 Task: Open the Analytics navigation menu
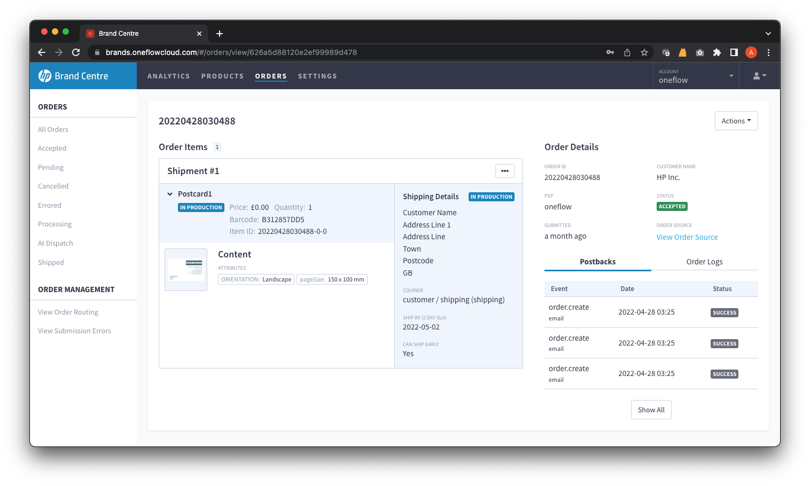coord(168,76)
